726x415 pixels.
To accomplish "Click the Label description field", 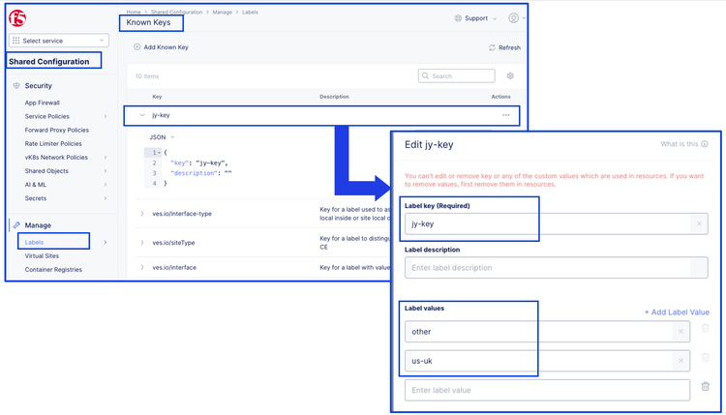I will [556, 267].
